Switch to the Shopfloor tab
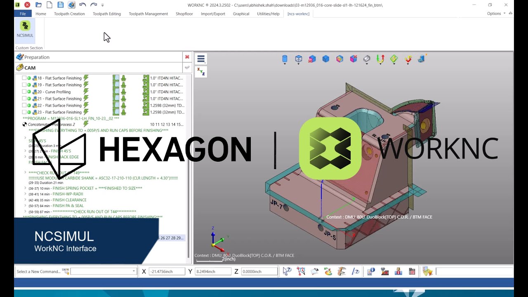 pos(184,14)
